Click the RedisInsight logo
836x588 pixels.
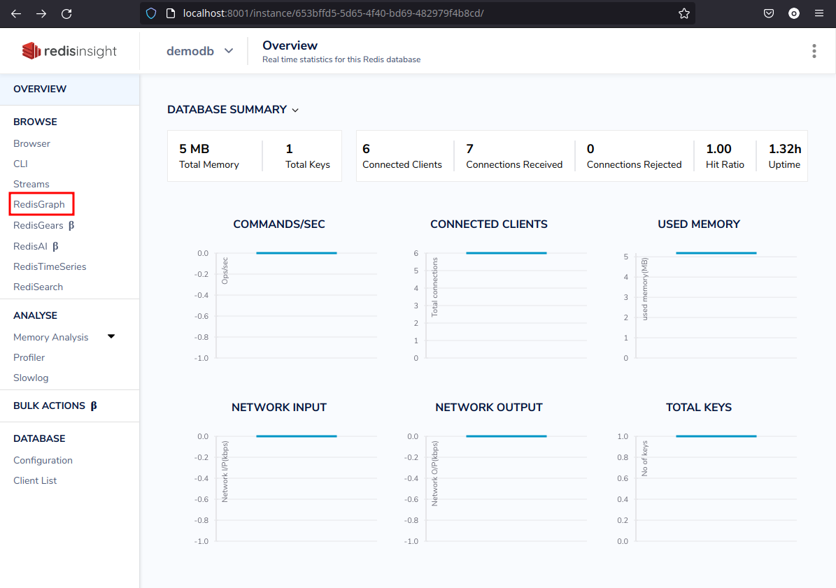[x=69, y=50]
